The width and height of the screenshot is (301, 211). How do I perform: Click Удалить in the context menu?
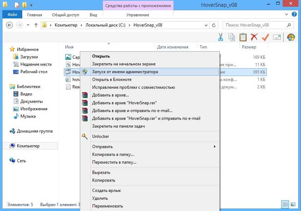[100, 198]
